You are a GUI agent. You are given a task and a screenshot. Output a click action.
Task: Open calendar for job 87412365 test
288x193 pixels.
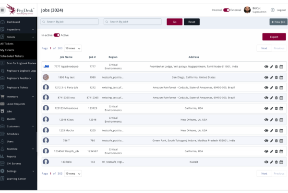pos(281,98)
